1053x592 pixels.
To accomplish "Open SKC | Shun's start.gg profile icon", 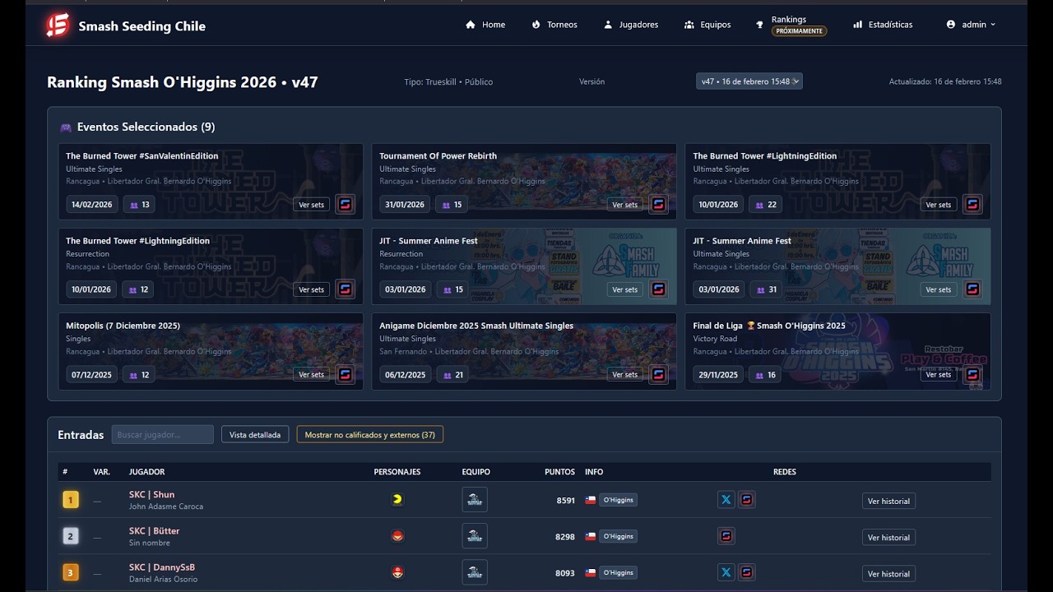I will [747, 500].
